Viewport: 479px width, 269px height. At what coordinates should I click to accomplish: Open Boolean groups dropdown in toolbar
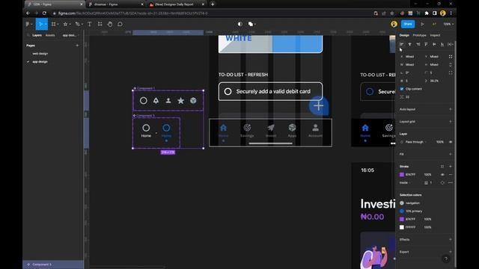pos(251,24)
